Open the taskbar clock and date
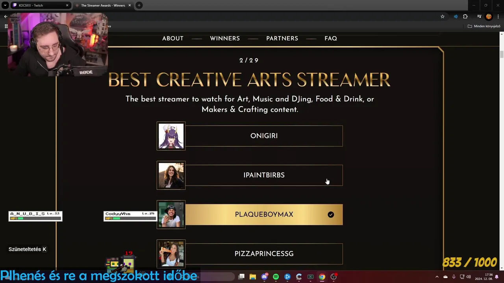Image resolution: width=504 pixels, height=283 pixels. [x=484, y=277]
